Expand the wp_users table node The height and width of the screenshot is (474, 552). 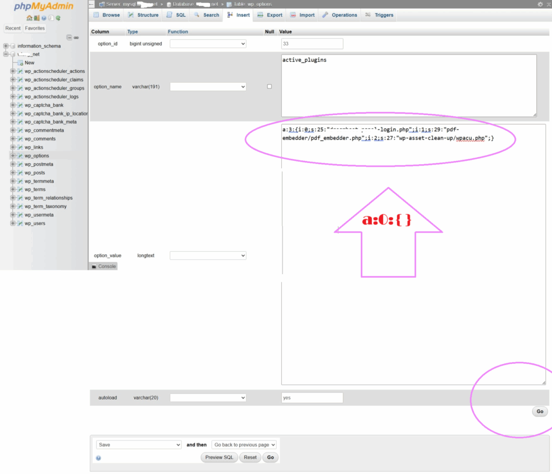click(x=13, y=224)
